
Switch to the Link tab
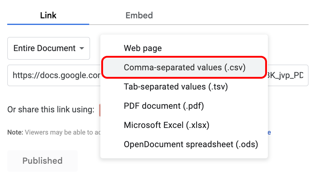(48, 15)
